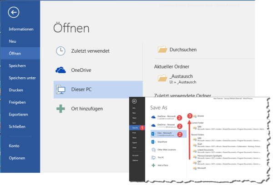Select Export in the dark Save As sidebar
273x185 pixels.
[x=134, y=143]
